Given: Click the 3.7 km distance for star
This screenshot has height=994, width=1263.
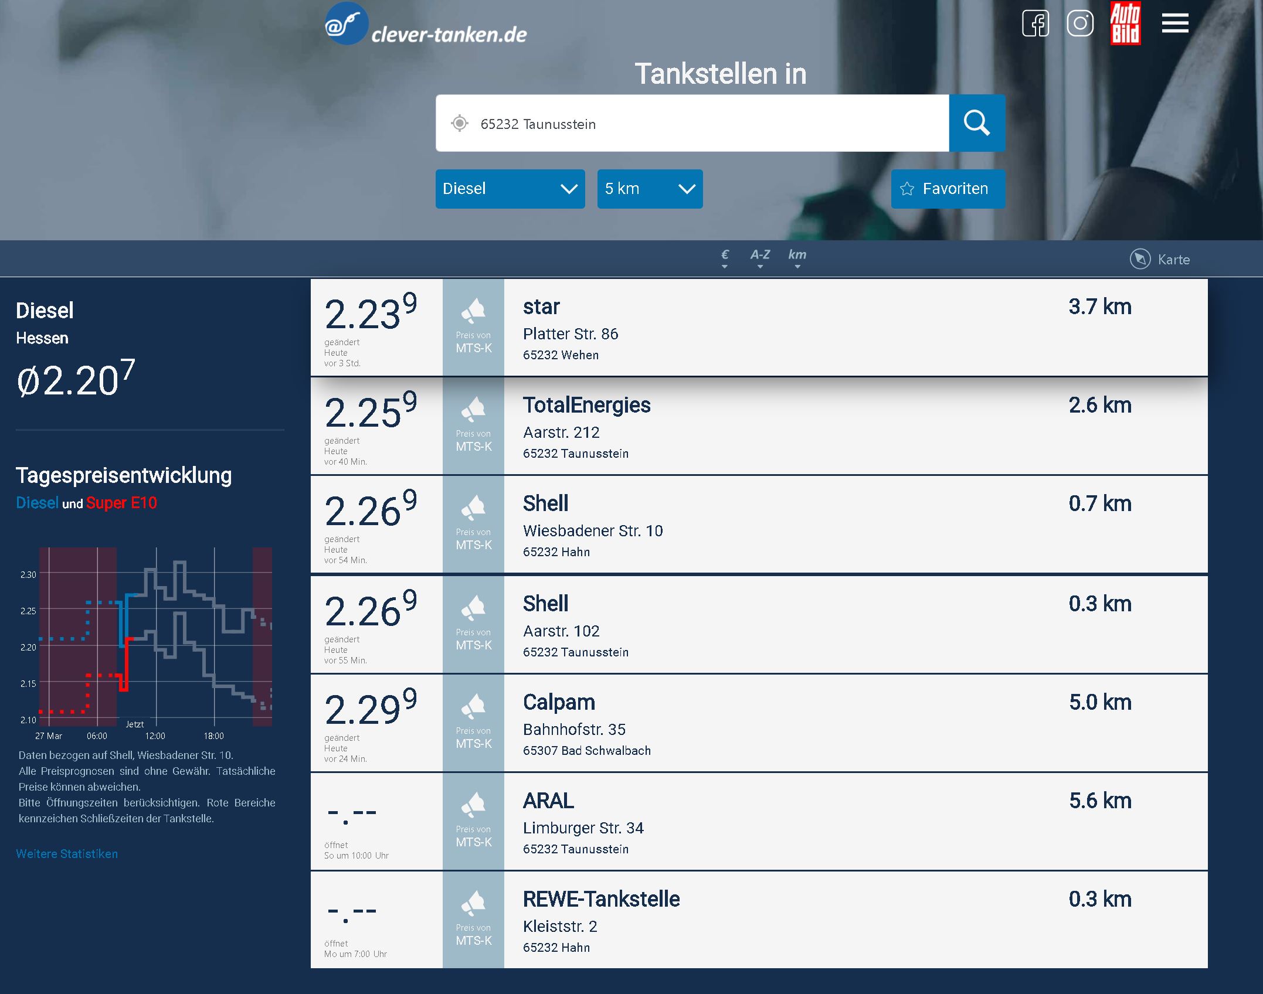Looking at the screenshot, I should 1100,307.
